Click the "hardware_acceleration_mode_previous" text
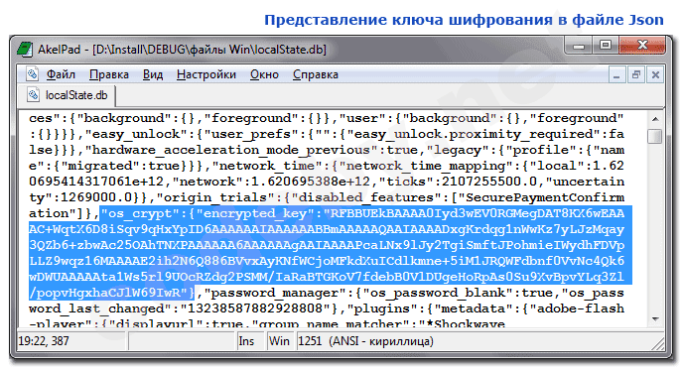 pos(231,150)
